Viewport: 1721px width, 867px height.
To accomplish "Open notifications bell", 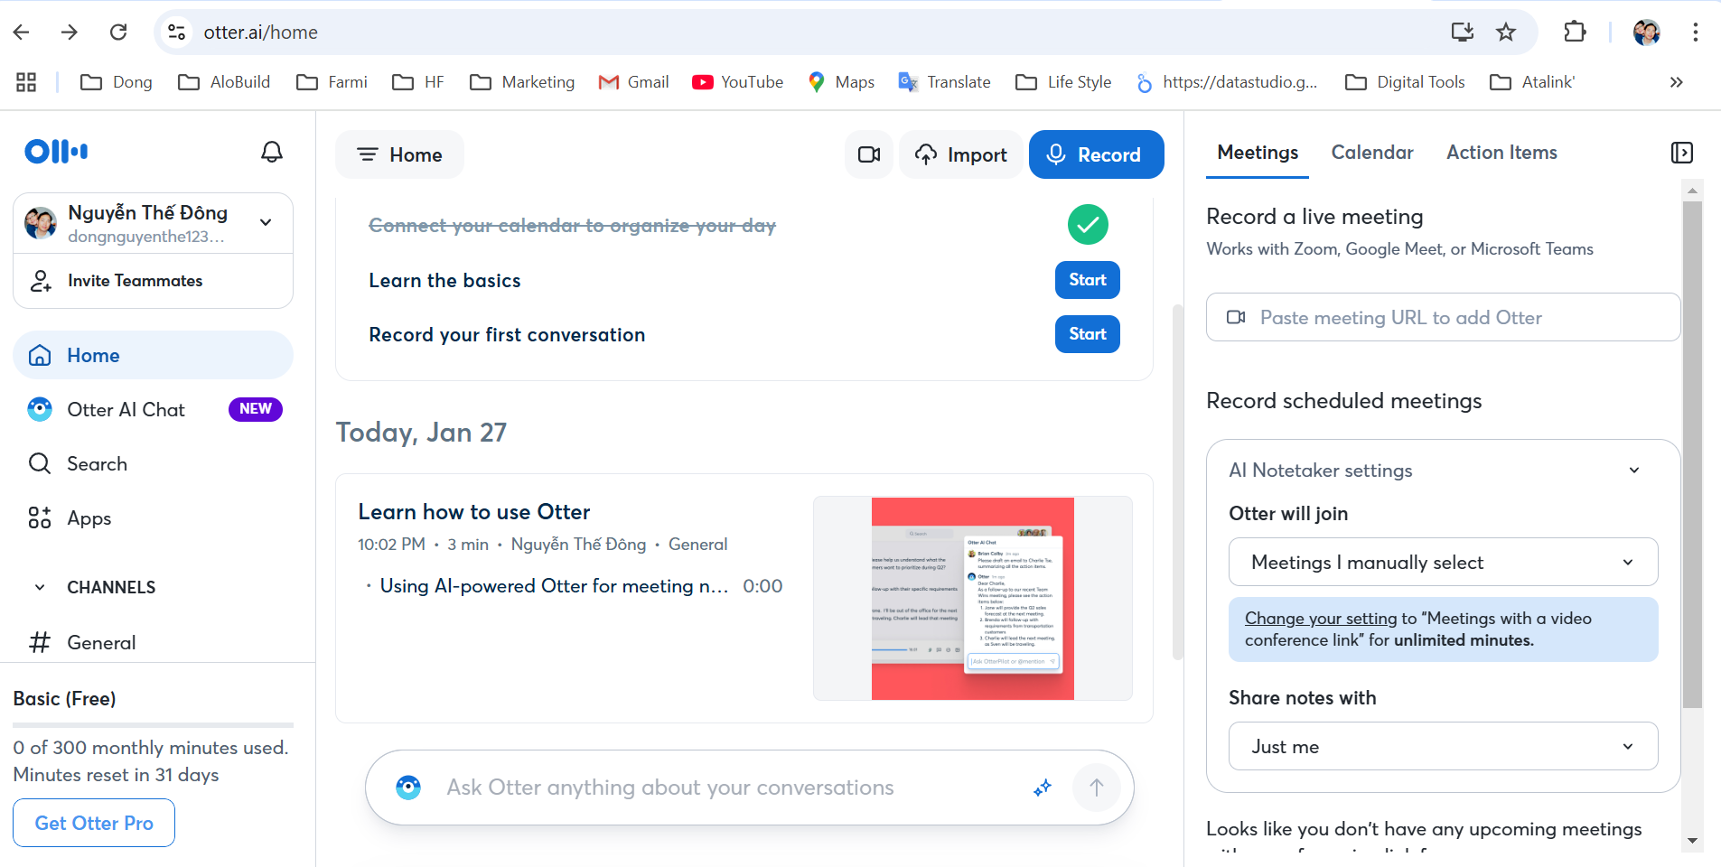I will 272,152.
